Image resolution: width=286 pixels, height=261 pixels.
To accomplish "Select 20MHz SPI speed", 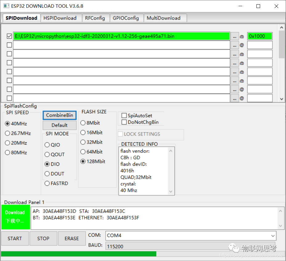I will pyautogui.click(x=16, y=143).
